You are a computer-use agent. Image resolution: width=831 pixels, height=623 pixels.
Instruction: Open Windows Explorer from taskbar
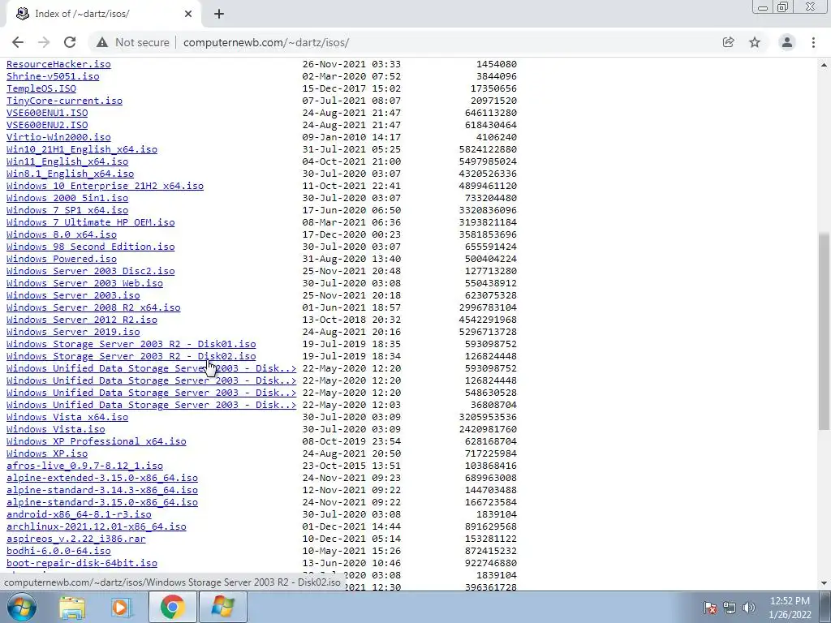(x=72, y=607)
